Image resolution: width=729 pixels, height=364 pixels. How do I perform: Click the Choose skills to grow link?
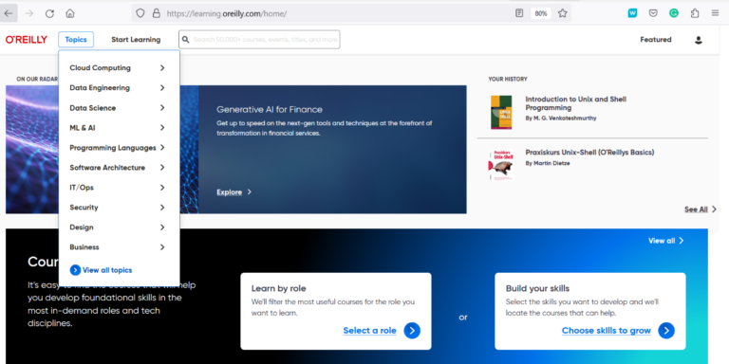(607, 331)
